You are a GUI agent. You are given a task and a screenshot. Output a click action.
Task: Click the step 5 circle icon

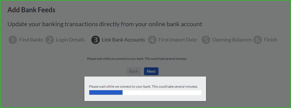click(x=206, y=40)
